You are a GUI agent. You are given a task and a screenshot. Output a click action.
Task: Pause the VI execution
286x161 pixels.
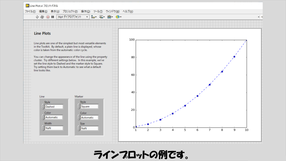pyautogui.click(x=53, y=17)
